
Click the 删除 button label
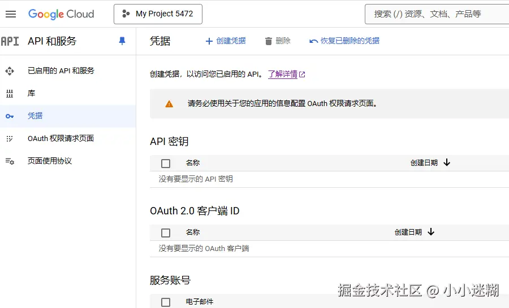pos(283,41)
